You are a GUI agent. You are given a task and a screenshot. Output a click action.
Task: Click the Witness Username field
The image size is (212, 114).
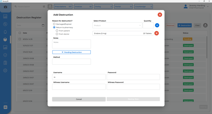pos(79,87)
